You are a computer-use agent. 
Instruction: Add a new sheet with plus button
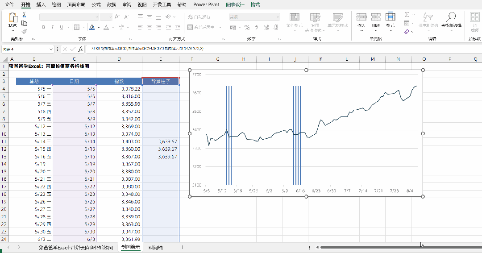coord(182,247)
